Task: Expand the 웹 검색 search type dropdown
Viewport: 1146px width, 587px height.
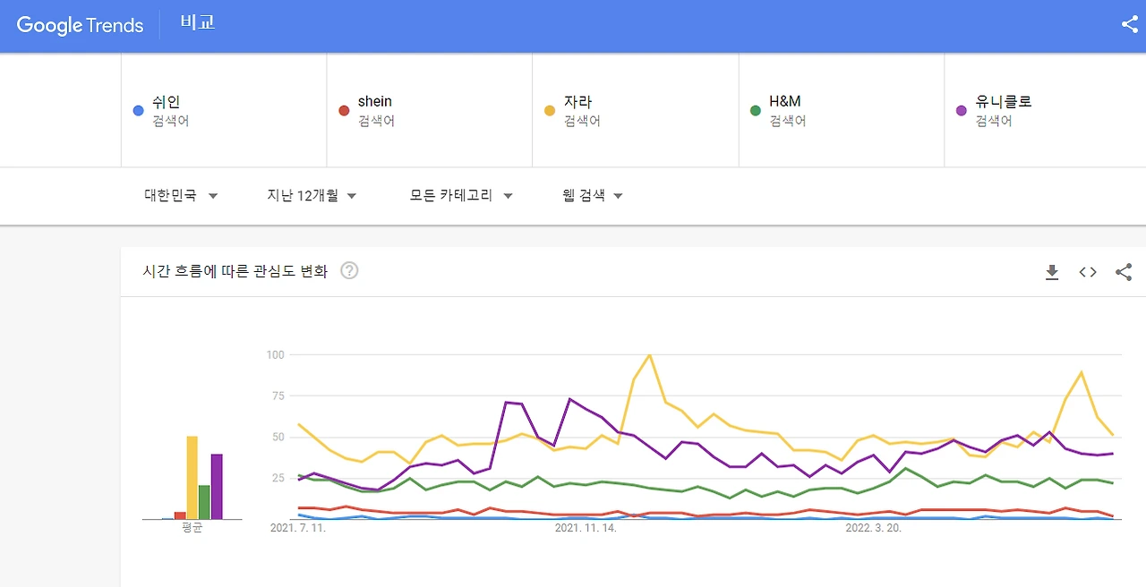Action: click(592, 195)
